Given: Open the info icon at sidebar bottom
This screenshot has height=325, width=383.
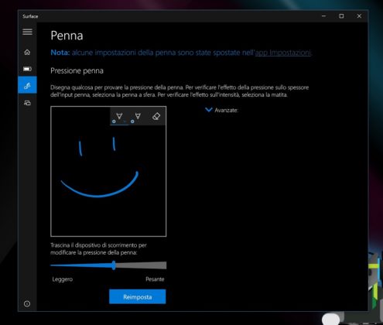Looking at the screenshot, I should (27, 303).
